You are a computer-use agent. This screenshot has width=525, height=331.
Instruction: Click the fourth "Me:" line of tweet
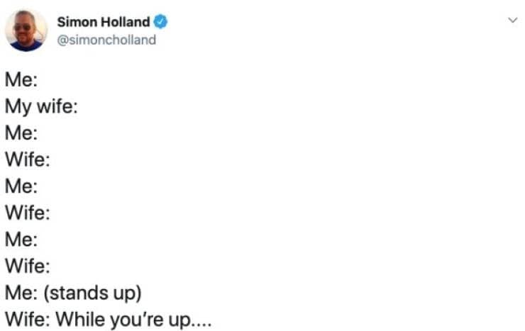(x=21, y=240)
